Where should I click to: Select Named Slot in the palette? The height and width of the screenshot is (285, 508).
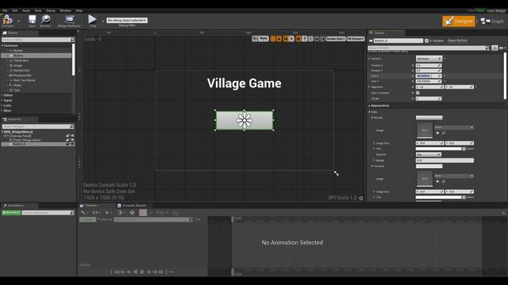pyautogui.click(x=21, y=70)
